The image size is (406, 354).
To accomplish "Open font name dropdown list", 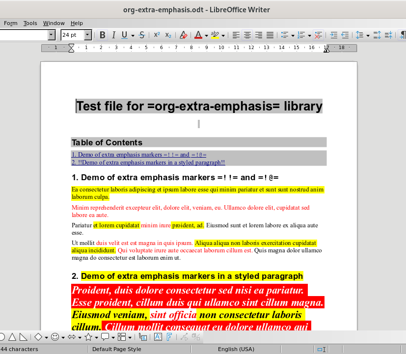I will click(51, 35).
